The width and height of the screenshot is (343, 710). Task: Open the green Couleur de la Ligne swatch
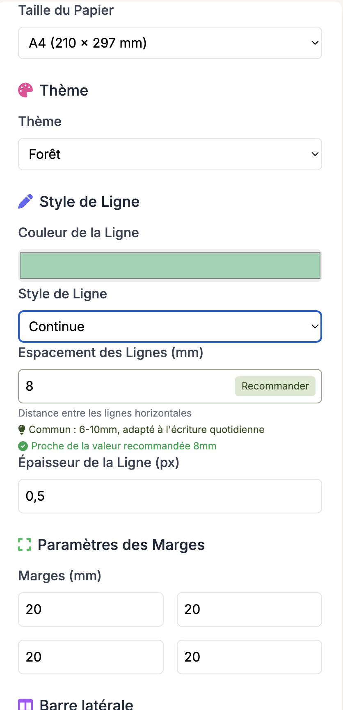click(x=170, y=266)
